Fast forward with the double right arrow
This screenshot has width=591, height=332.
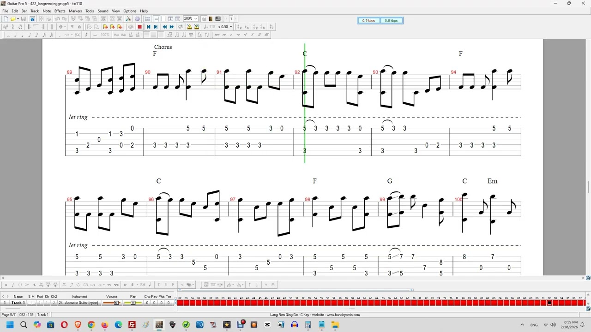click(x=172, y=27)
